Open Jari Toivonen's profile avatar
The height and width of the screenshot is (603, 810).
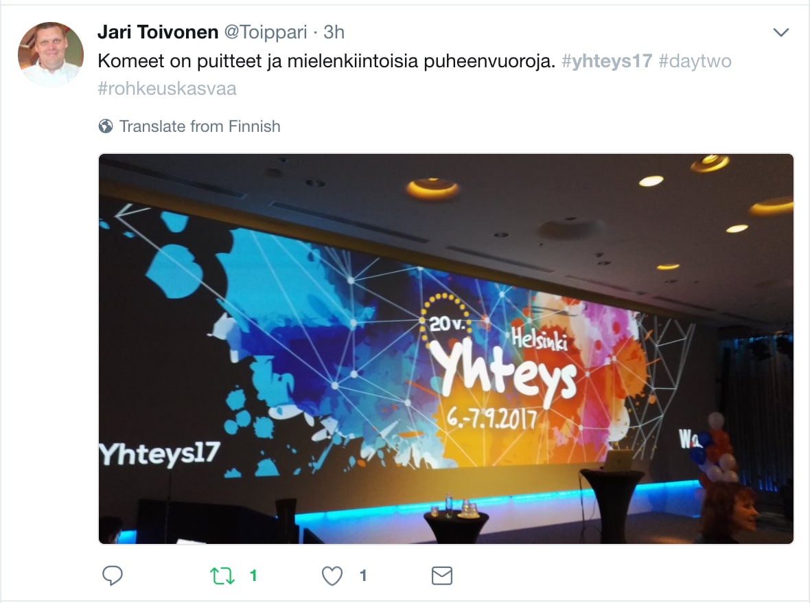[51, 54]
